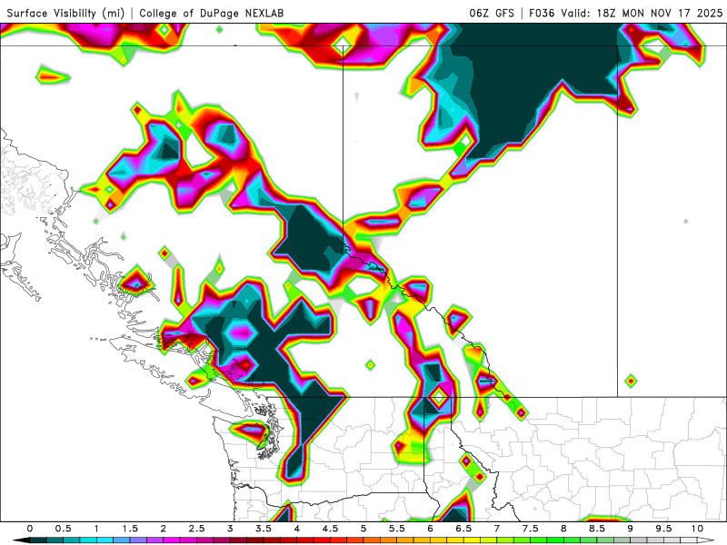Click the colorbar label "0"

(x=30, y=529)
